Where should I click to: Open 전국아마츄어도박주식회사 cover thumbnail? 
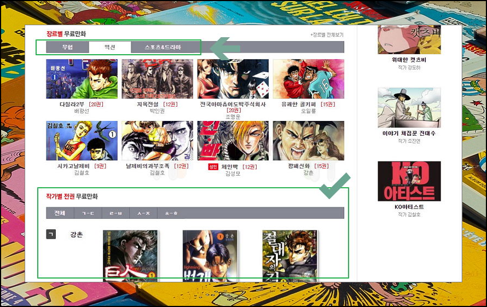(x=233, y=79)
